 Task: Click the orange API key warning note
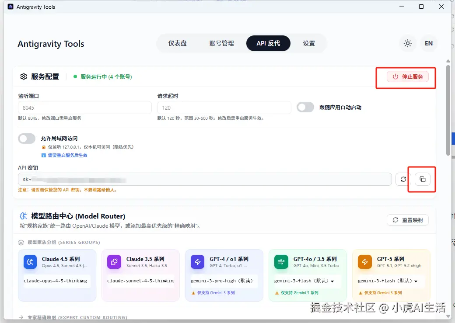[67, 190]
